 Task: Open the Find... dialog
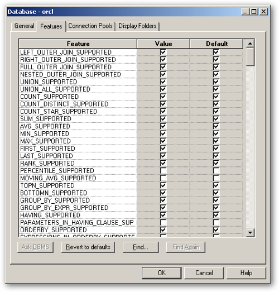[x=141, y=247]
